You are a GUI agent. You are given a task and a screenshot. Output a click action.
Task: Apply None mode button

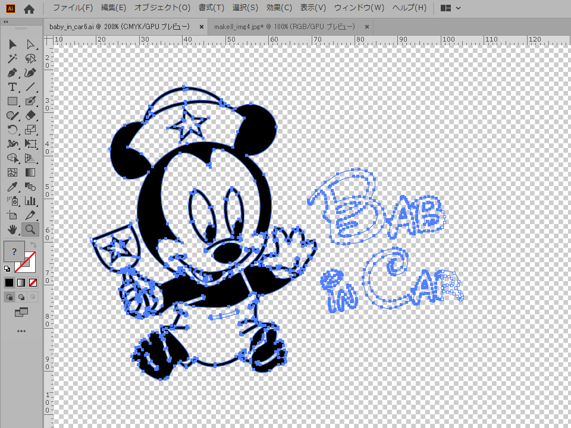33,283
